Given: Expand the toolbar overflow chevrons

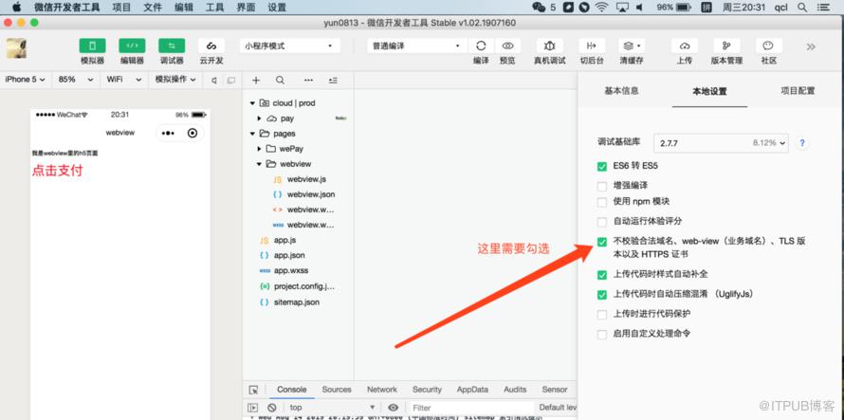Looking at the screenshot, I should coord(811,46).
